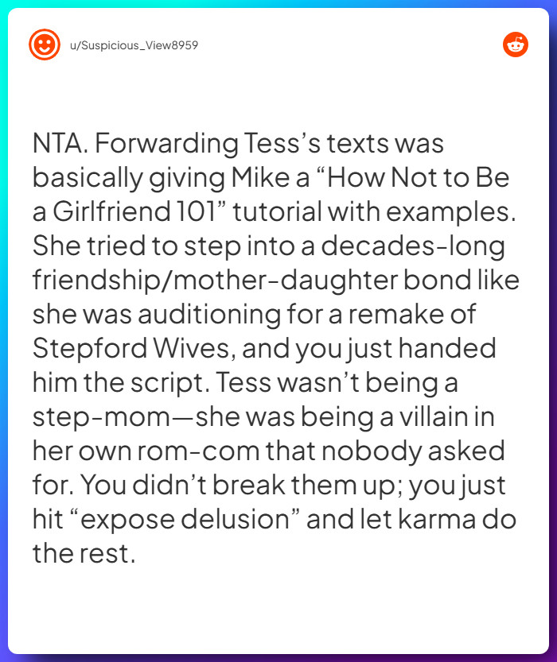
Task: Select the word "auditioning"
Action: (209, 315)
